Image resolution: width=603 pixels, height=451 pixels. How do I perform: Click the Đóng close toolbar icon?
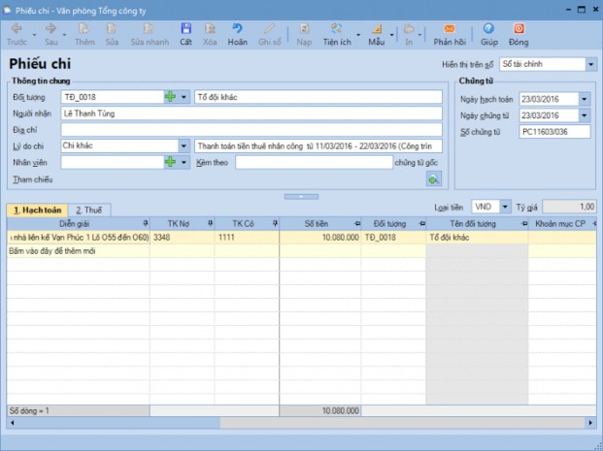518,34
